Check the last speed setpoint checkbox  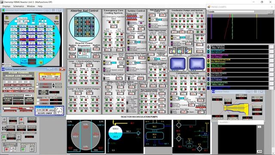pos(28,82)
